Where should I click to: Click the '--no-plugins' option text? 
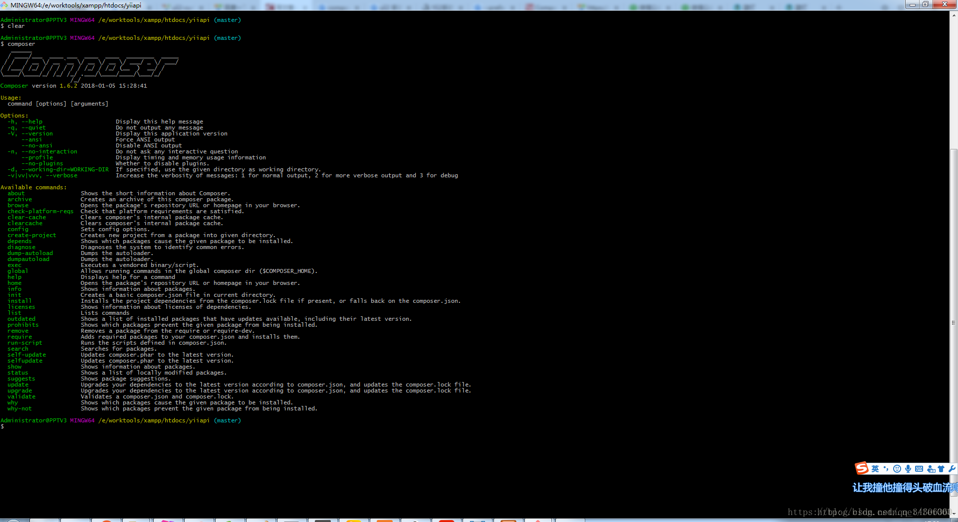42,163
